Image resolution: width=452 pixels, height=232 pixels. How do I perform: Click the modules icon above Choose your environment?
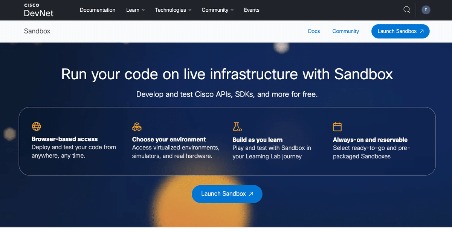click(137, 126)
